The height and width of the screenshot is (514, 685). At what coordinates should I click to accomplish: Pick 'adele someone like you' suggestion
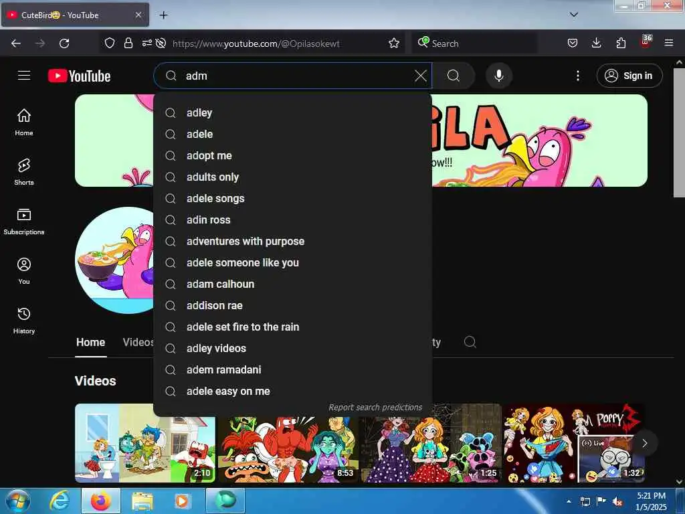pyautogui.click(x=293, y=262)
